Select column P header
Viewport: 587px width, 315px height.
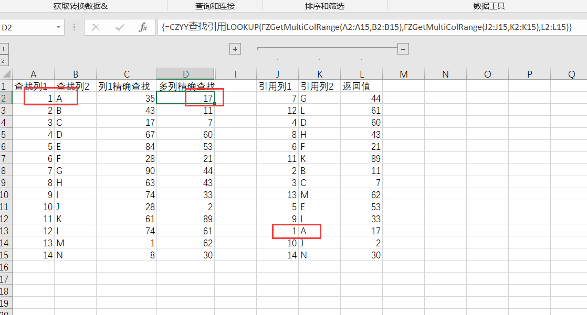click(x=529, y=74)
